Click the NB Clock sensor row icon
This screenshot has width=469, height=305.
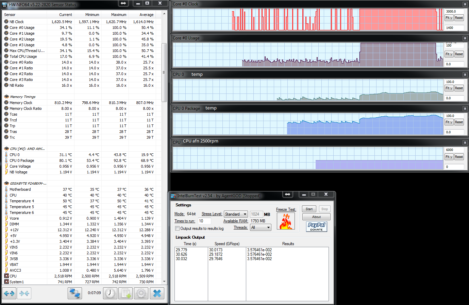tap(6, 22)
